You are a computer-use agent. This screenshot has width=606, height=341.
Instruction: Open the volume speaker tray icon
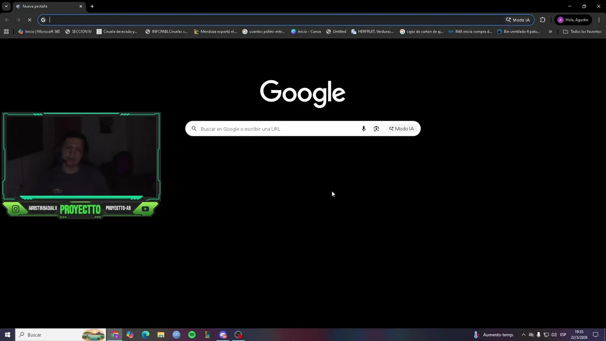553,335
